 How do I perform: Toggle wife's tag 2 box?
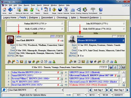pyautogui.click(x=121, y=36)
